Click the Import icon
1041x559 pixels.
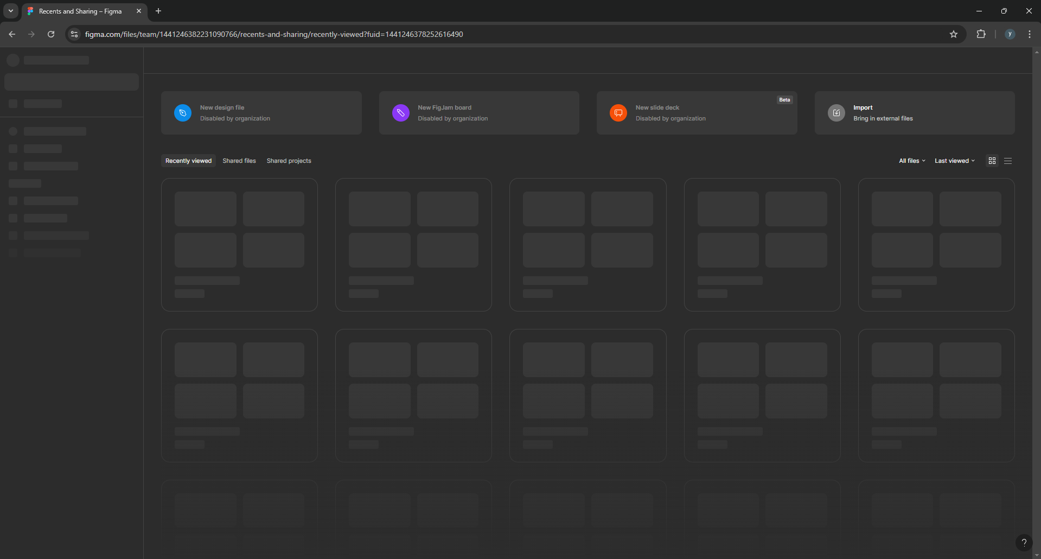tap(836, 113)
